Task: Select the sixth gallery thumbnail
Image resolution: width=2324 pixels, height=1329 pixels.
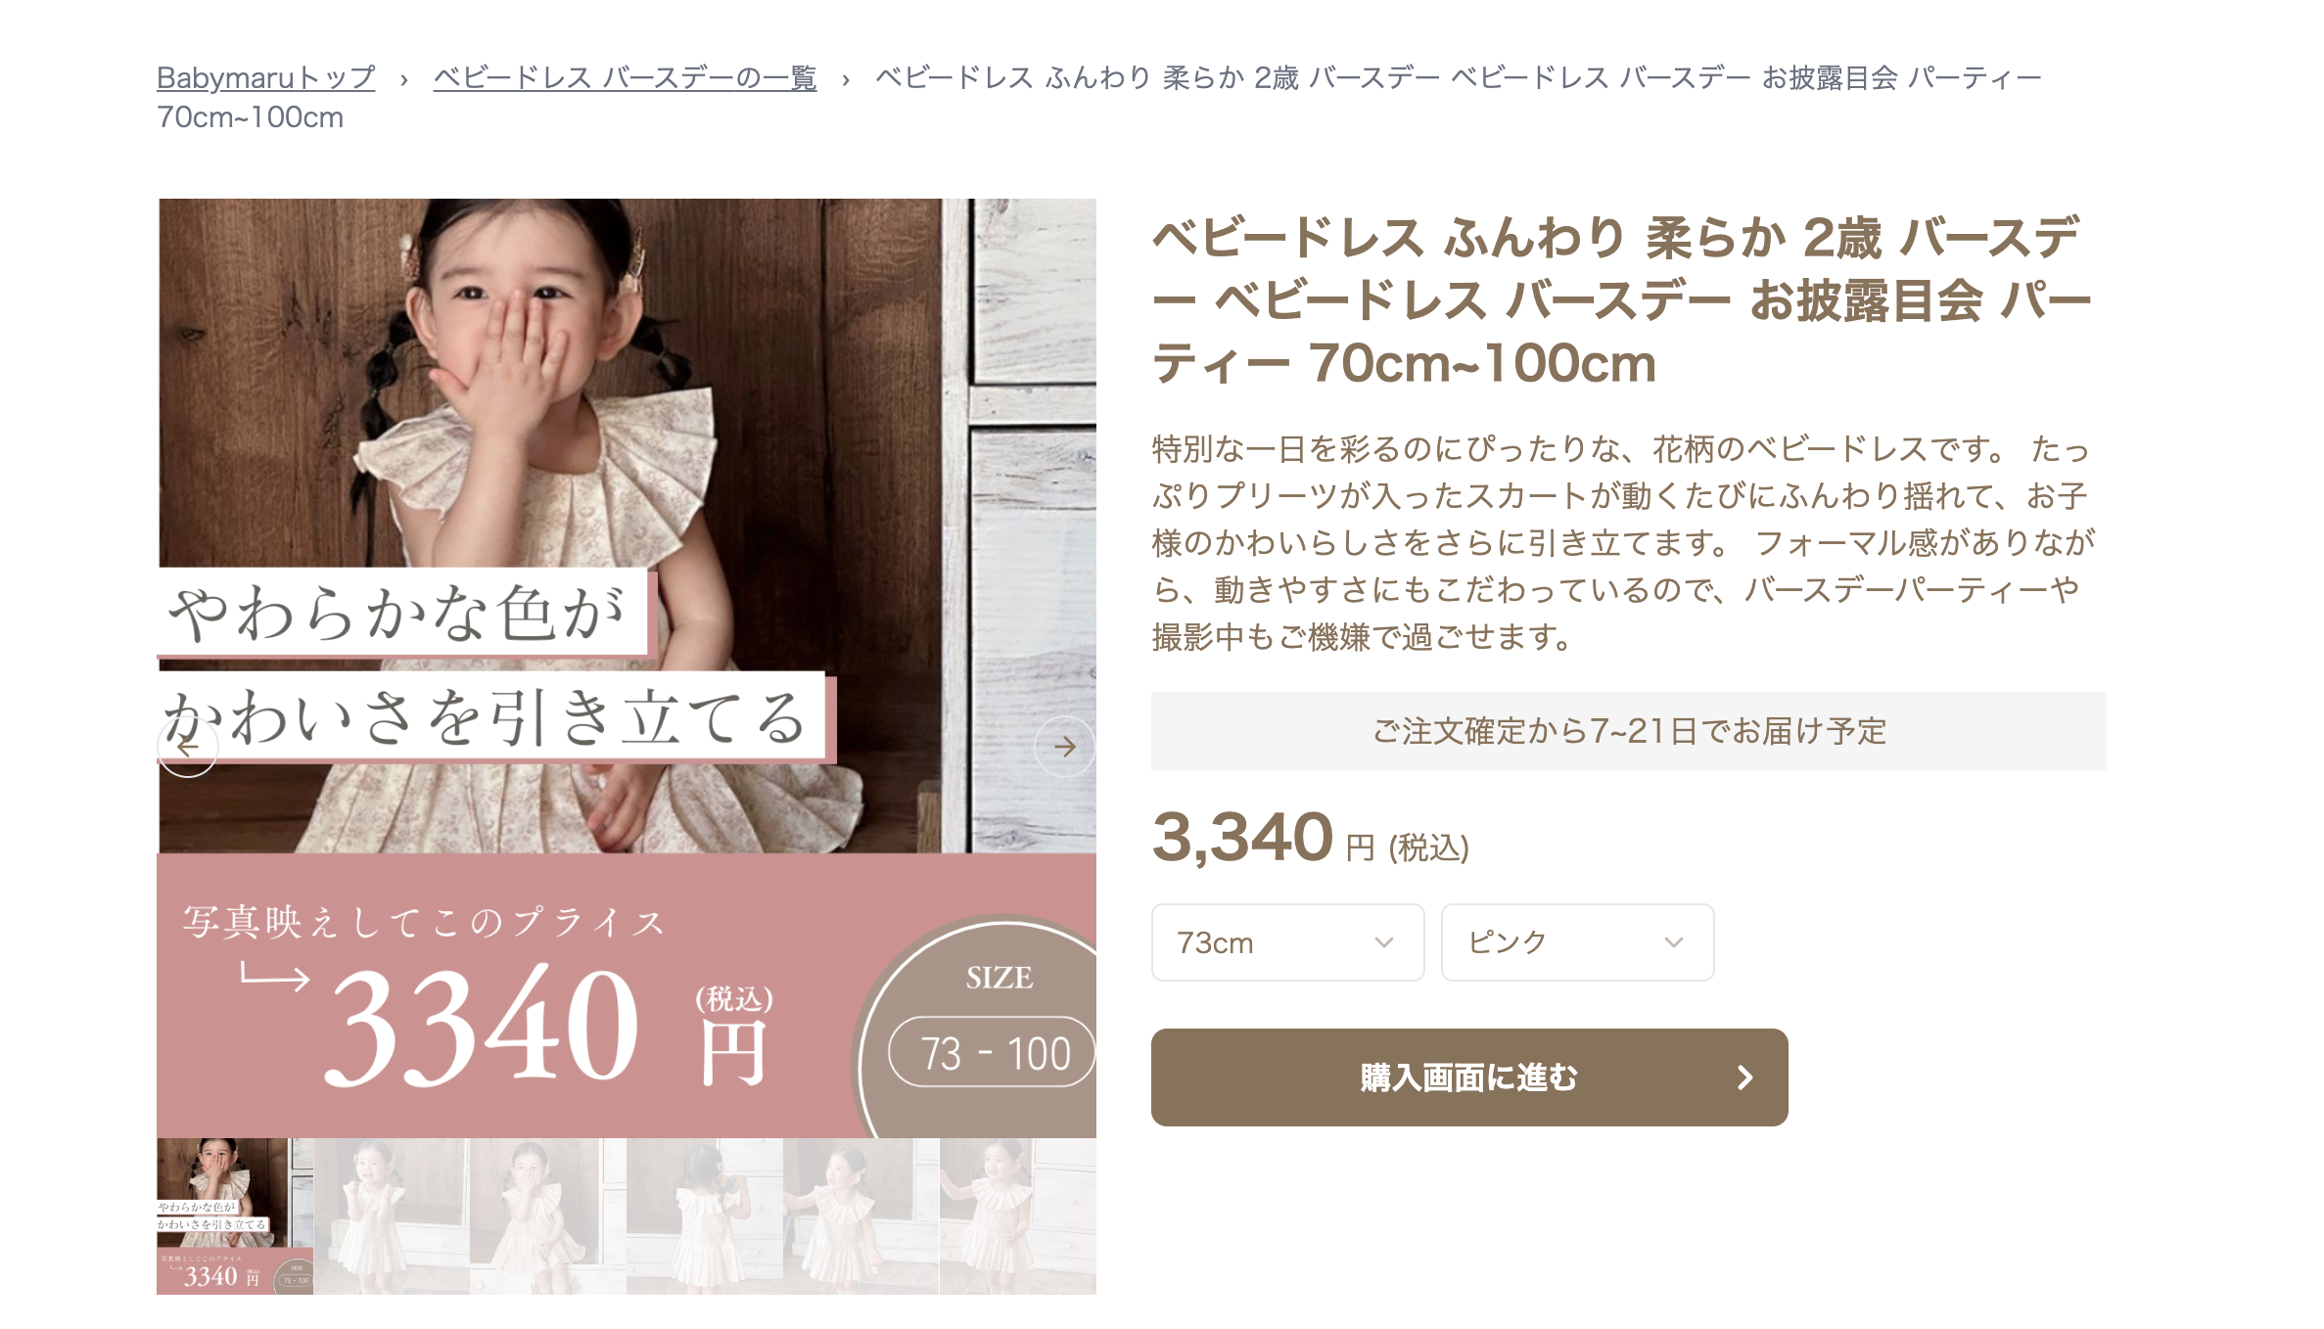Action: [x=1018, y=1216]
